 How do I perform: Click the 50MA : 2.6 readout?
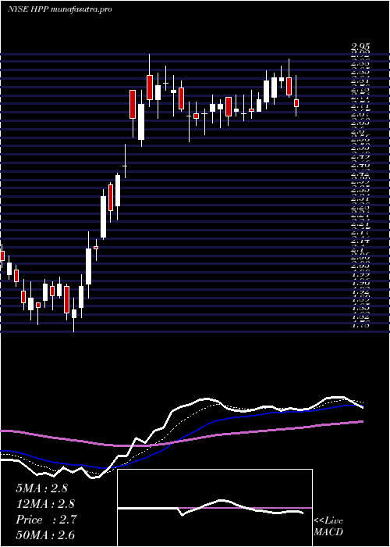click(45, 535)
